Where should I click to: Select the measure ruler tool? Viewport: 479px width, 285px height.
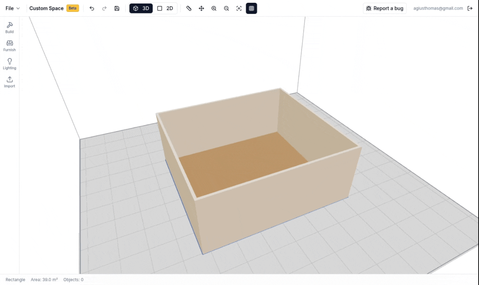[189, 8]
